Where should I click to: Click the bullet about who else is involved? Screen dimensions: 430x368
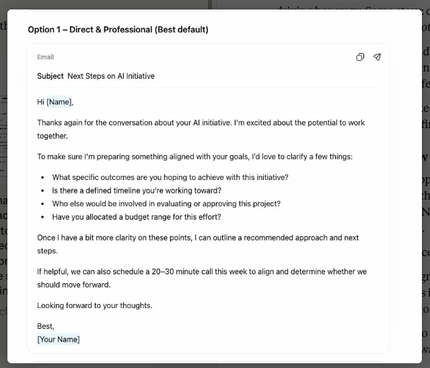[166, 204]
